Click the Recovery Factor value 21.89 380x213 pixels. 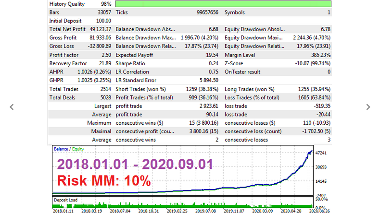tap(105, 64)
